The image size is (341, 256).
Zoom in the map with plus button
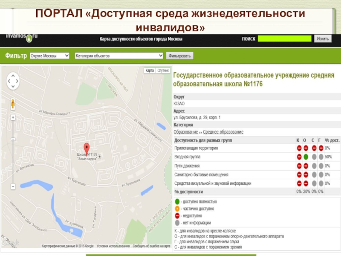tap(13, 118)
